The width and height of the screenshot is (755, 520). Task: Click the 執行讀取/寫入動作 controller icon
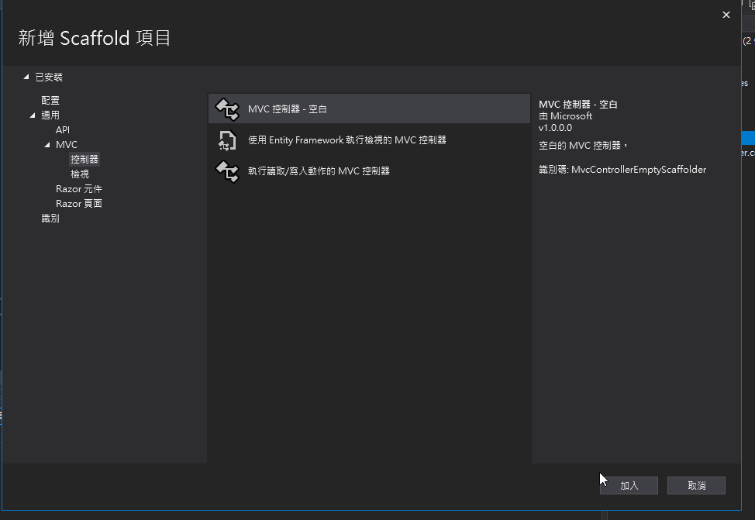(x=227, y=171)
